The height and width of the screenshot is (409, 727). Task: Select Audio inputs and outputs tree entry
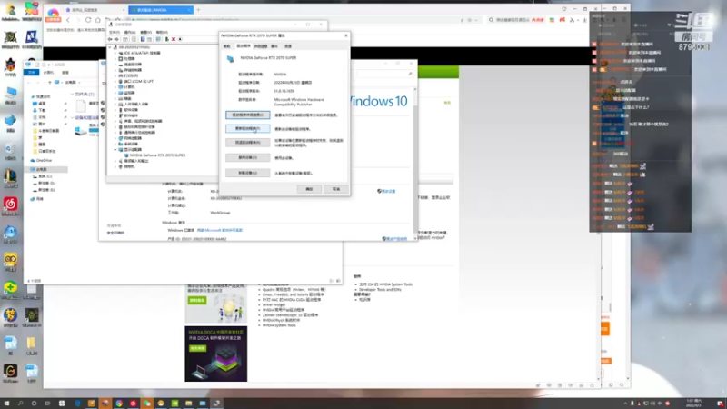tap(133, 161)
